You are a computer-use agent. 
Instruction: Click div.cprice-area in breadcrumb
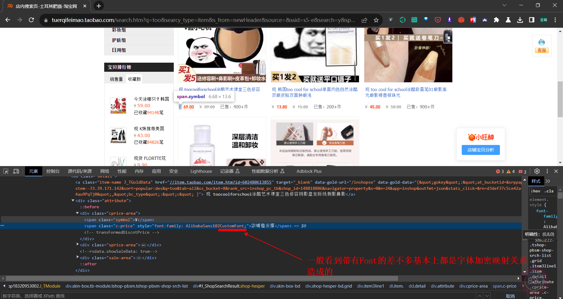coord(473,286)
